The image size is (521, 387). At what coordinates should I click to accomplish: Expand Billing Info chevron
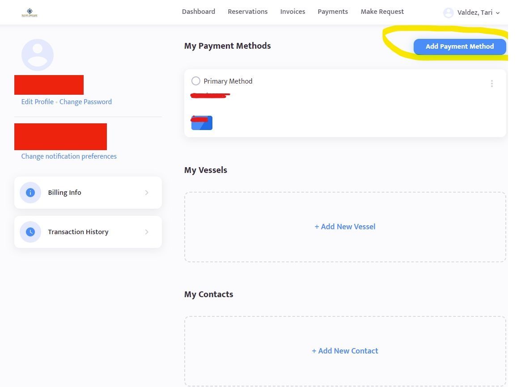click(147, 193)
